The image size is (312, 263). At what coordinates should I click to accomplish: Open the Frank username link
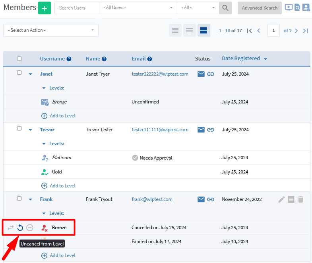pos(46,199)
